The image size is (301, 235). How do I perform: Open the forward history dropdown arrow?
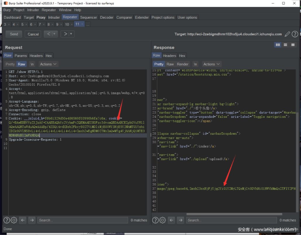coord(71,34)
